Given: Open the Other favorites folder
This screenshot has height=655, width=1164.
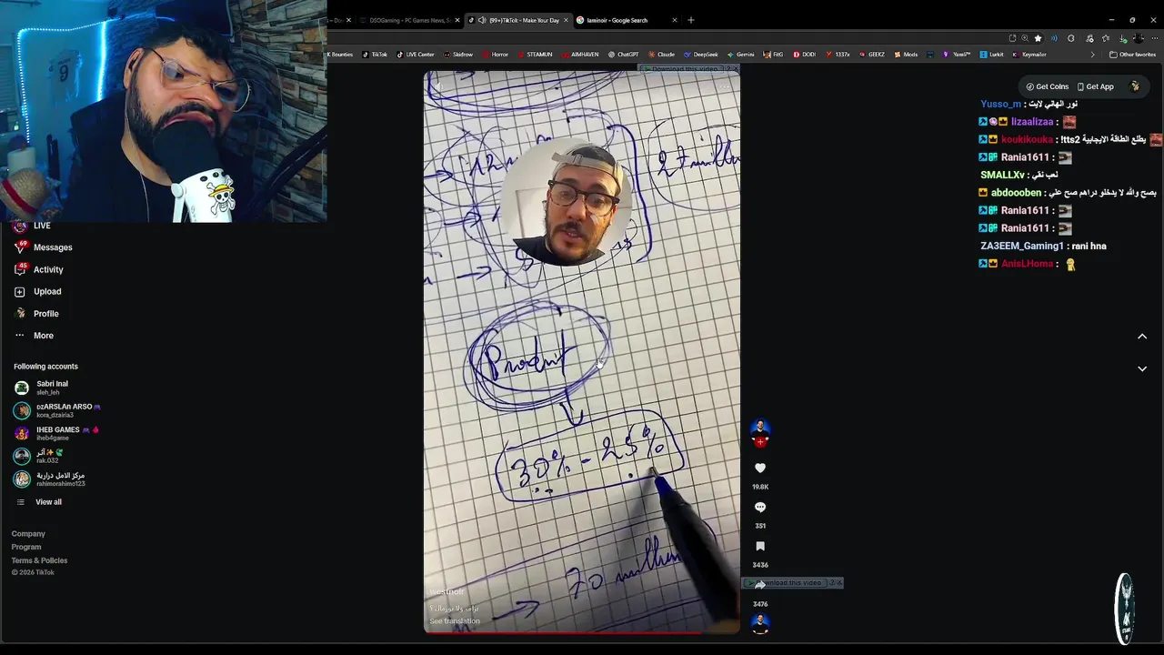Looking at the screenshot, I should pyautogui.click(x=1132, y=55).
